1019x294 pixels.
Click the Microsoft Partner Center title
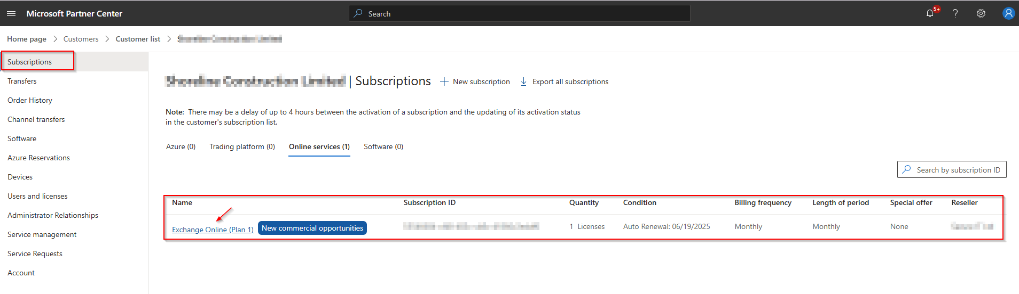click(74, 13)
